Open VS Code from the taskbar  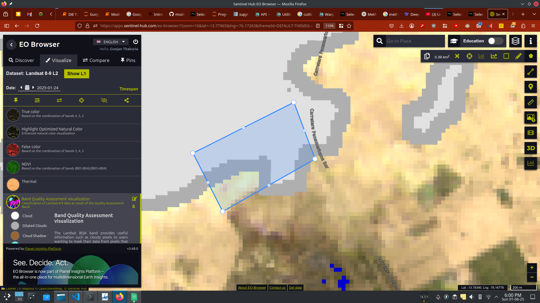[x=76, y=297]
